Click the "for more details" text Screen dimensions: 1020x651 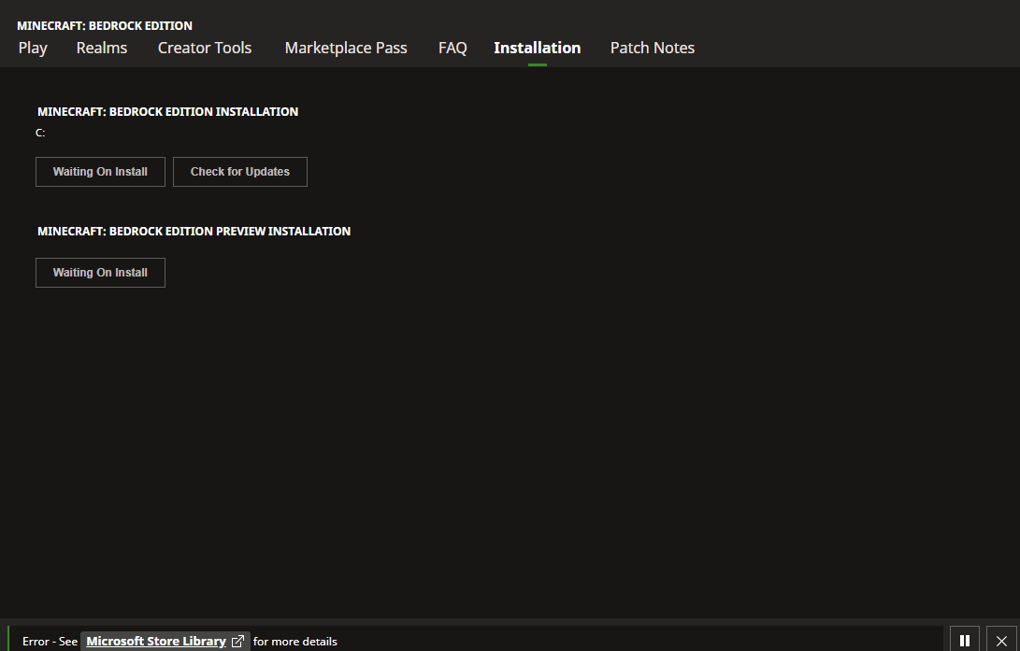tap(295, 642)
